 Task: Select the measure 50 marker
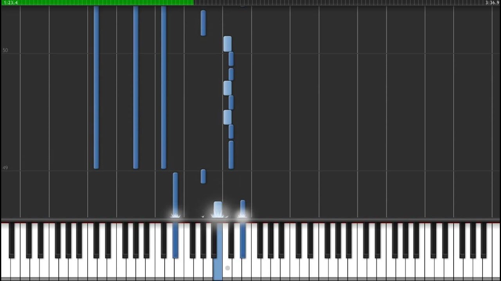pos(5,50)
